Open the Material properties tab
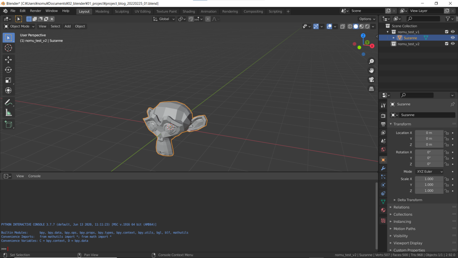The width and height of the screenshot is (458, 258). (x=383, y=210)
